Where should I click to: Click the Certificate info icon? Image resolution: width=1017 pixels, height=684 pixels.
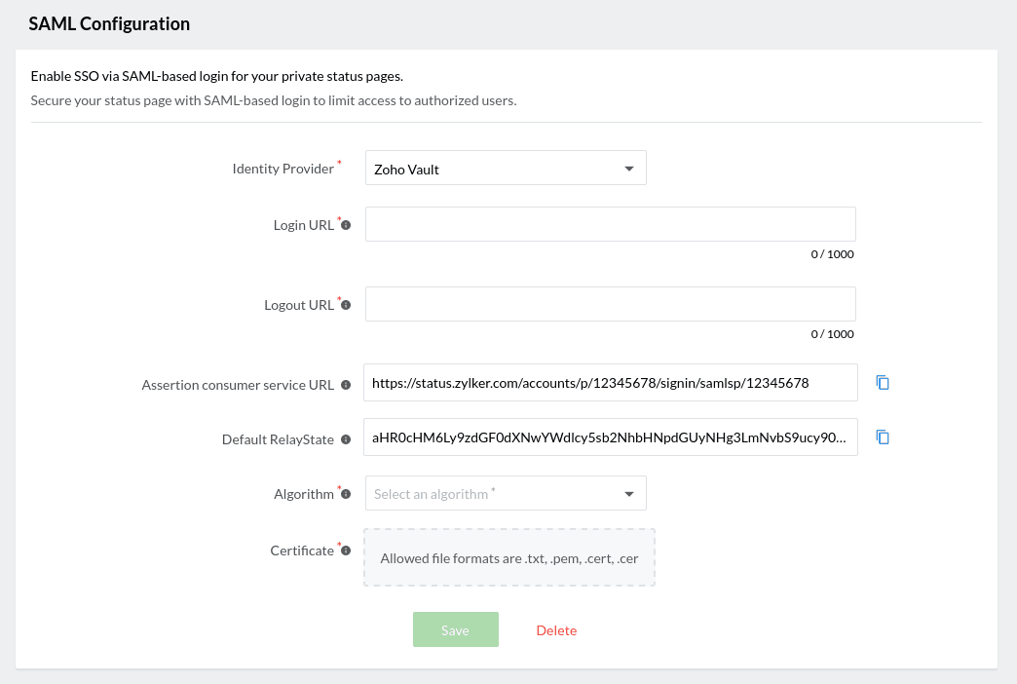click(x=346, y=551)
